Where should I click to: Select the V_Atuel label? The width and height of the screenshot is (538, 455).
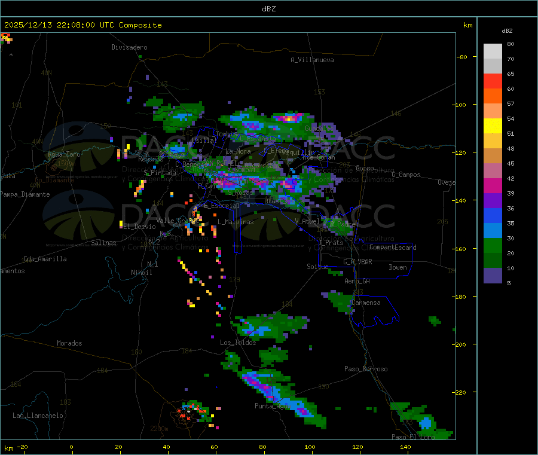[x=307, y=221]
